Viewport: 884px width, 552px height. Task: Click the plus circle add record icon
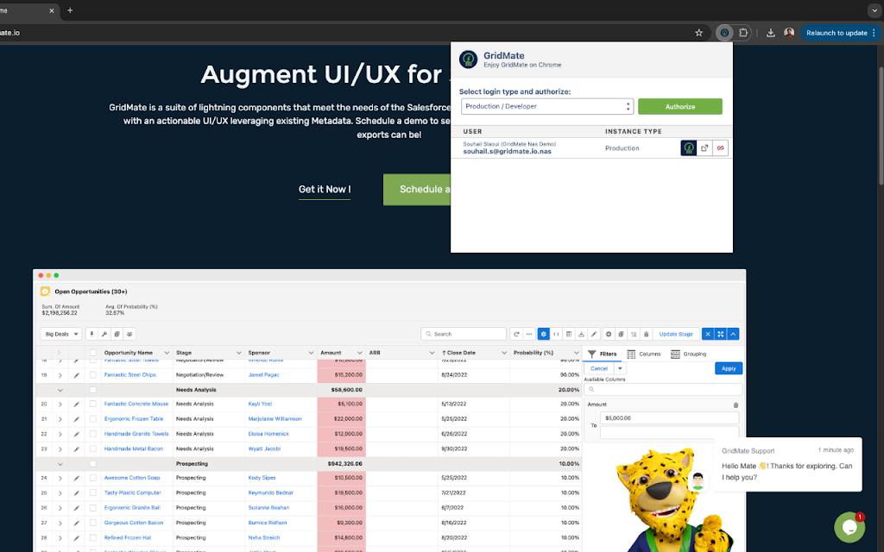click(609, 334)
